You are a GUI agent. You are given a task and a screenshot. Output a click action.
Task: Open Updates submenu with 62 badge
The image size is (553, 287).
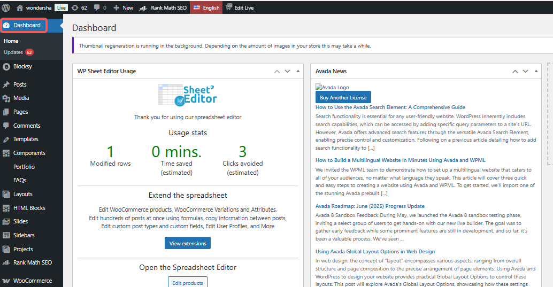(x=18, y=52)
